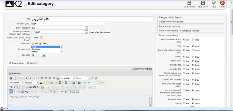Open the Font size dropdown
The image size is (233, 111).
[31, 83]
